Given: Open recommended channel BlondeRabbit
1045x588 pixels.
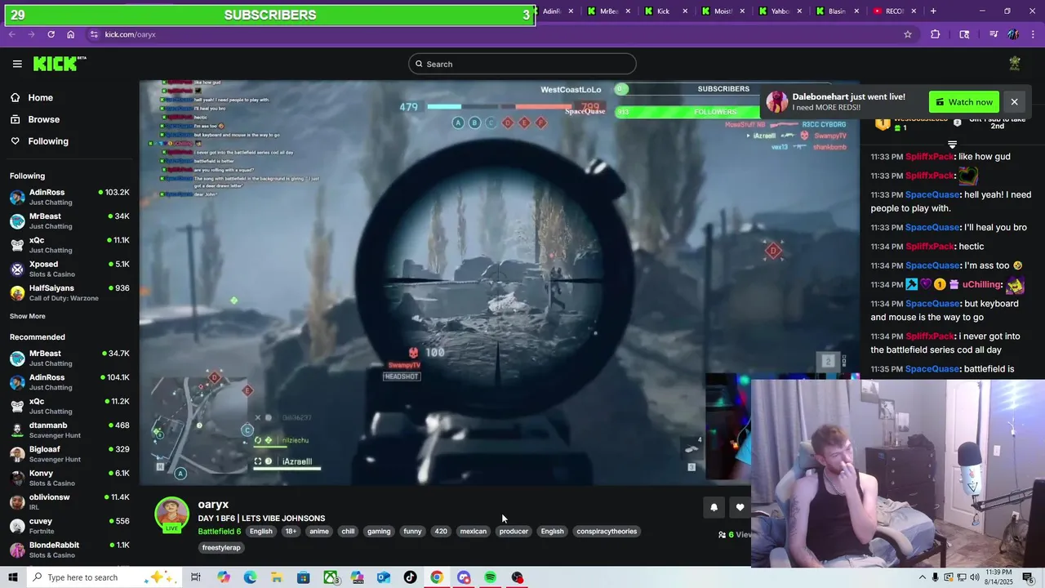Looking at the screenshot, I should (69, 550).
